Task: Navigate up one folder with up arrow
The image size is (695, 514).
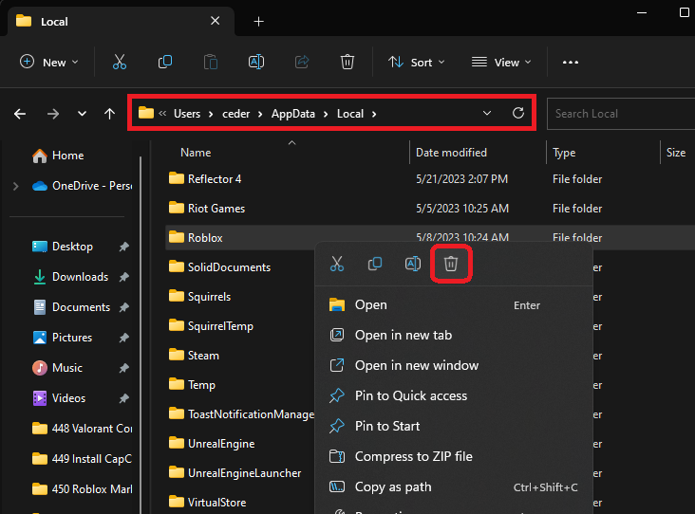Action: point(110,114)
